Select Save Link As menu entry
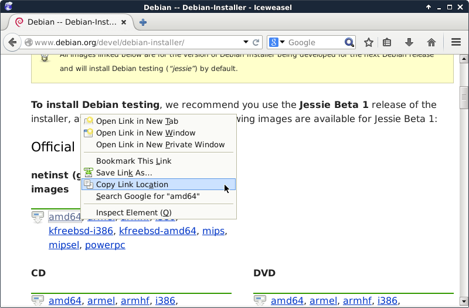The height and width of the screenshot is (308, 469). (x=124, y=172)
